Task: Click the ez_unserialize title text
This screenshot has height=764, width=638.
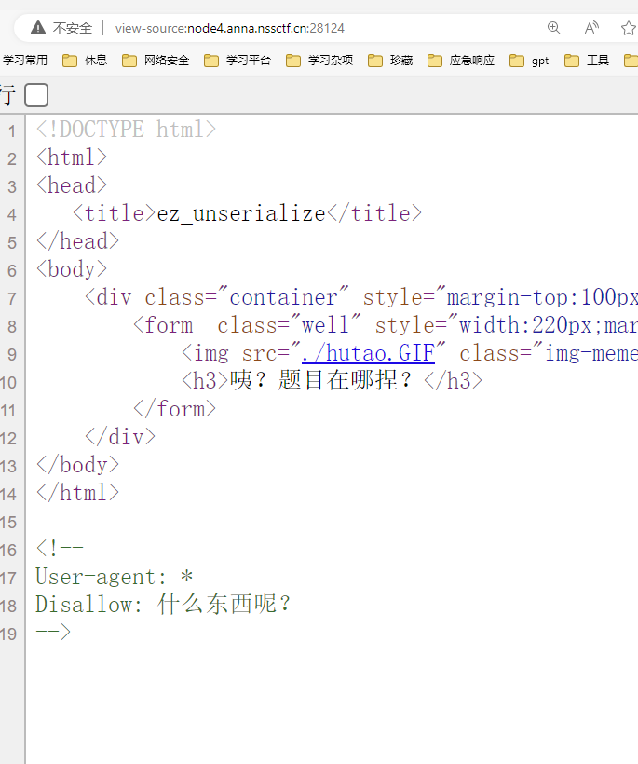Action: coord(241,213)
